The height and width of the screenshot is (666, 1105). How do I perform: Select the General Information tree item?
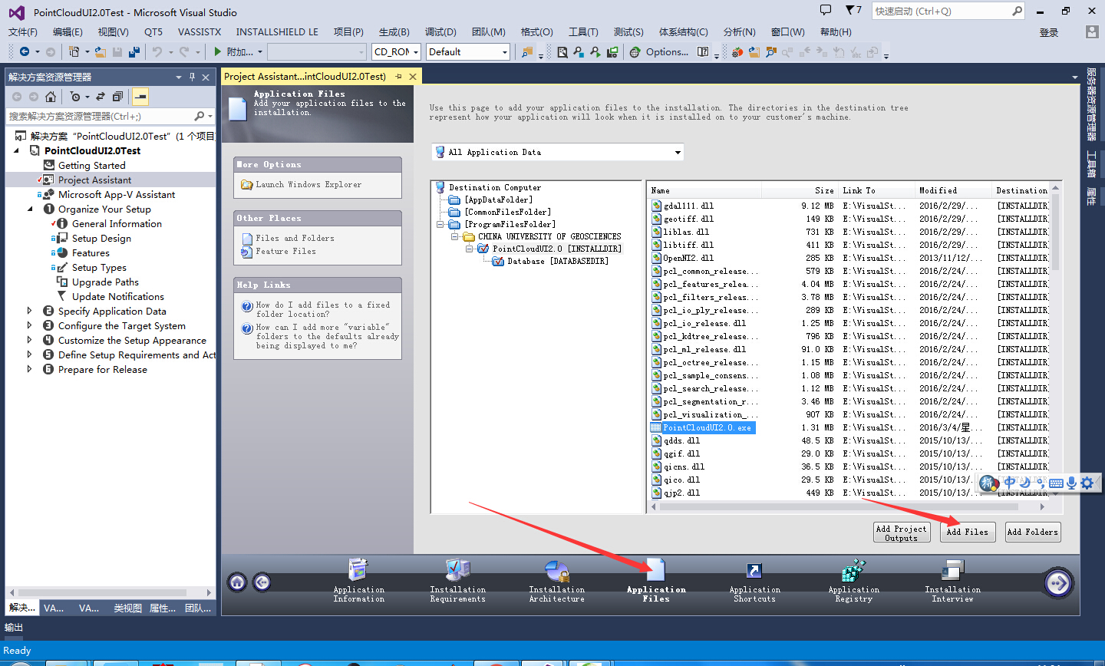coord(117,223)
